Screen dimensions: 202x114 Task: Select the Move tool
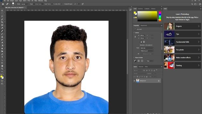pos(2,10)
